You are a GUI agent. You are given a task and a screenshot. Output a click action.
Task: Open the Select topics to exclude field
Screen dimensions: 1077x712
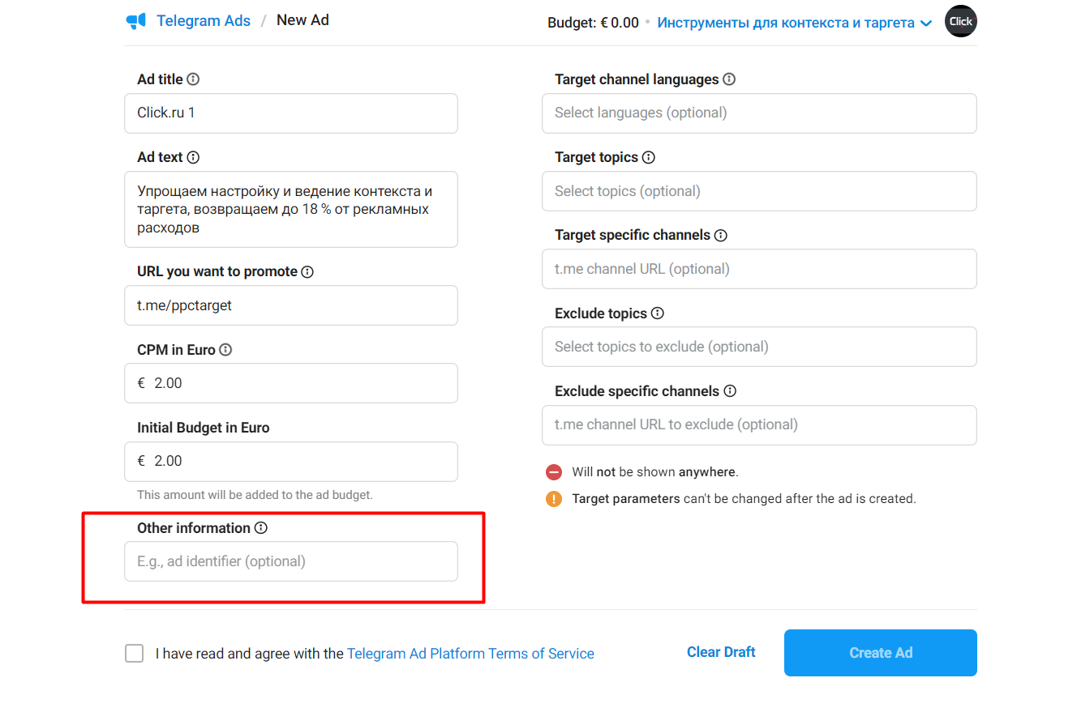pos(759,347)
